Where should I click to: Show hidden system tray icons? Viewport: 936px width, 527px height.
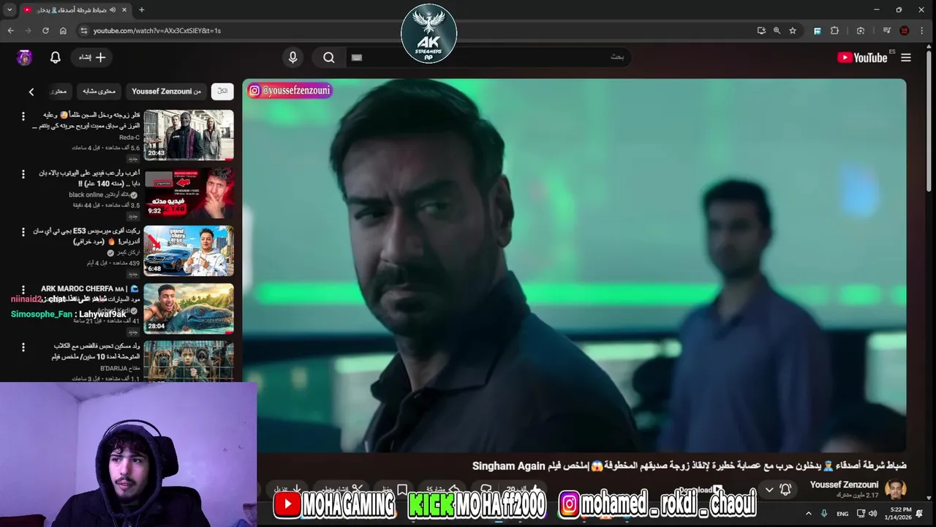click(x=808, y=514)
